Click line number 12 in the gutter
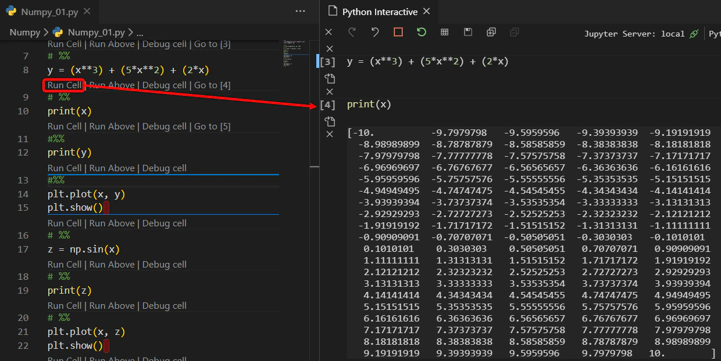 click(x=23, y=153)
